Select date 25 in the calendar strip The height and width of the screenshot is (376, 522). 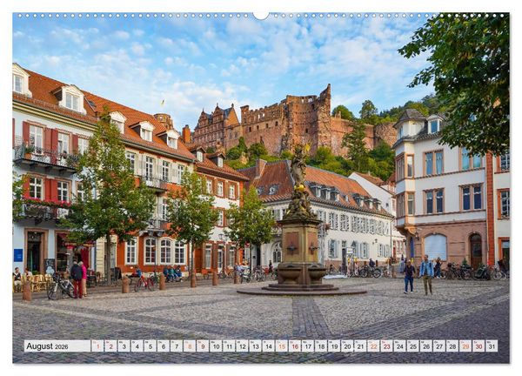(x=413, y=346)
